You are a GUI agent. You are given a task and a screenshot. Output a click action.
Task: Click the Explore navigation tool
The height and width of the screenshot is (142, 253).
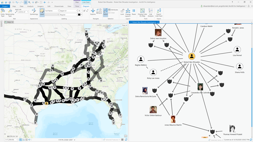click(x=93, y=12)
